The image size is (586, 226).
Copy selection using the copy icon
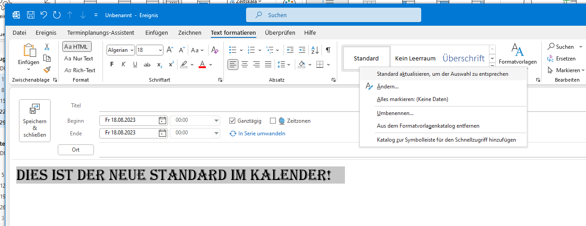point(47,58)
